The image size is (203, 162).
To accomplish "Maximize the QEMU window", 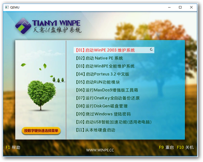I will tap(180, 7).
